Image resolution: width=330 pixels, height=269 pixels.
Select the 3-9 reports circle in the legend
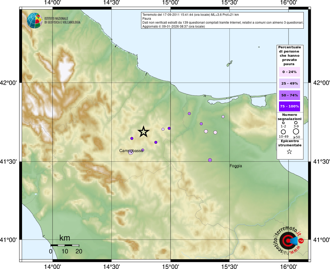(x=296, y=123)
